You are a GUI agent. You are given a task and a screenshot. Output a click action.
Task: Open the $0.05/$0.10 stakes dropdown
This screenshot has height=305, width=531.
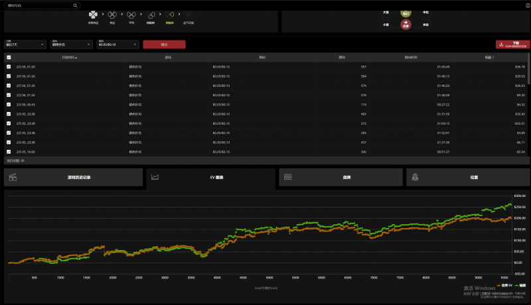(117, 44)
